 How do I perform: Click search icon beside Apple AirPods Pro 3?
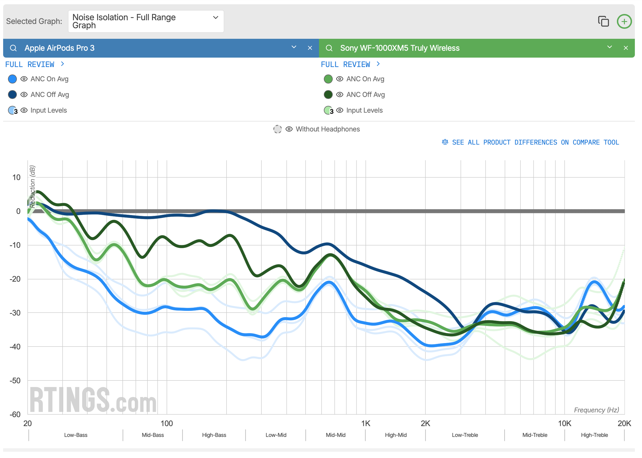[13, 48]
